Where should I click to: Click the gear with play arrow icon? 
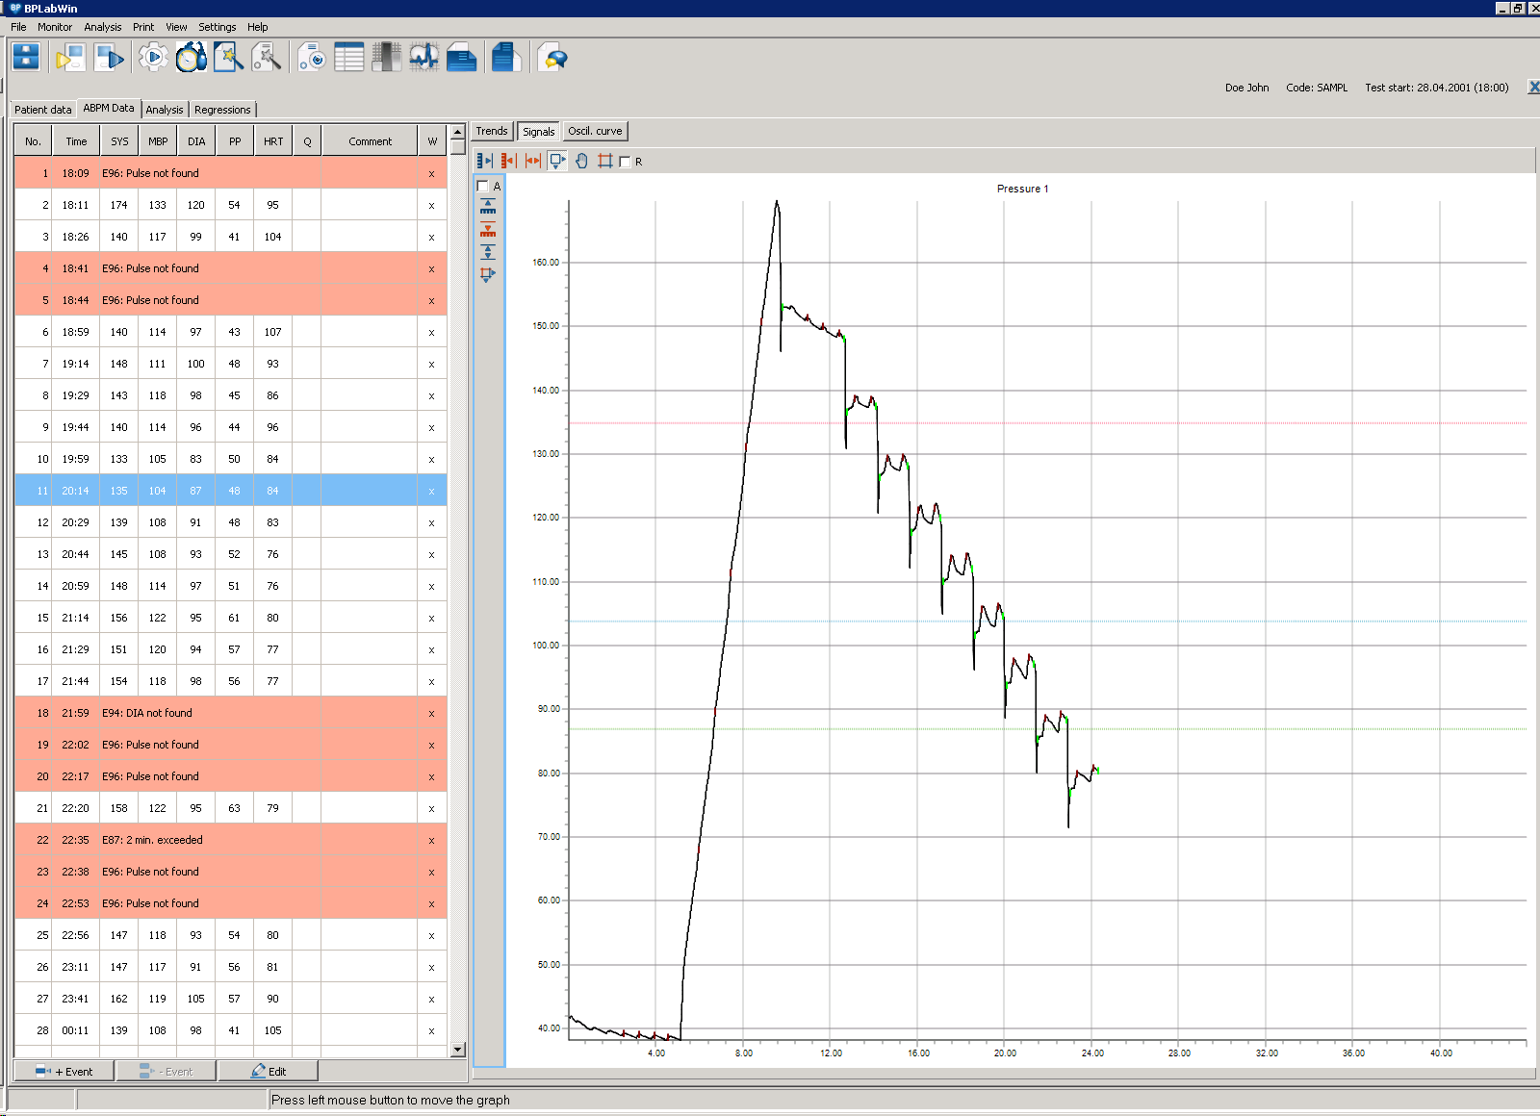click(x=153, y=58)
